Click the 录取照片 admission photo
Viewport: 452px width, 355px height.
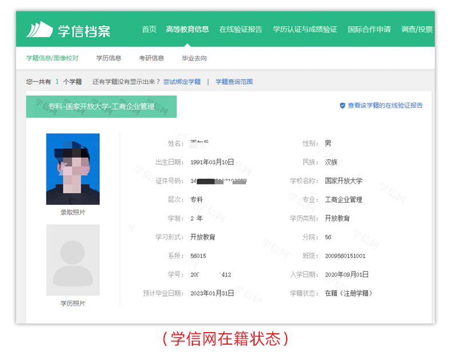(73, 169)
